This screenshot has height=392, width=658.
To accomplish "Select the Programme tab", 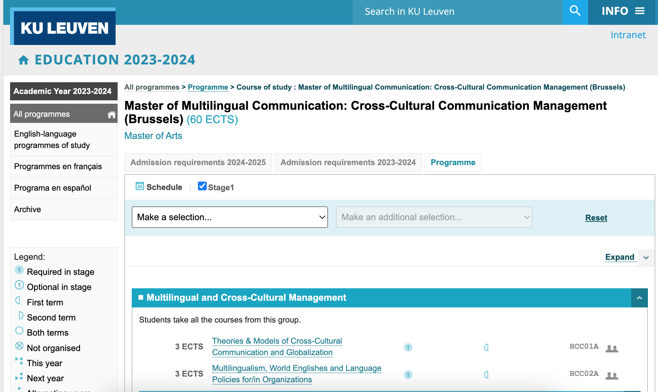I will click(x=453, y=162).
